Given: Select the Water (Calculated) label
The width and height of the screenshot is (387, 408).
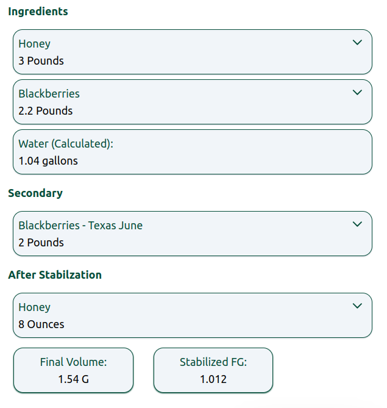Looking at the screenshot, I should (x=66, y=144).
